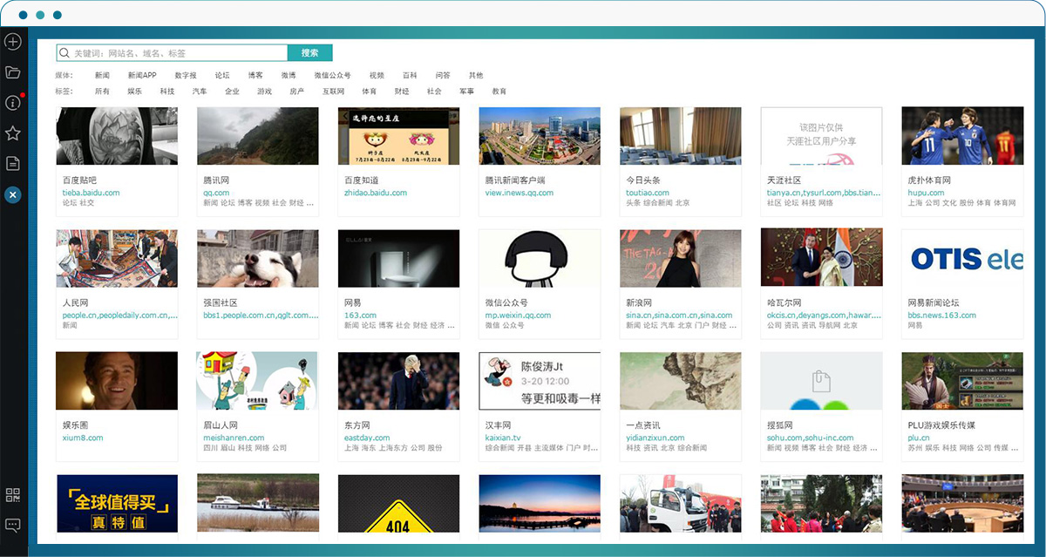This screenshot has width=1046, height=557.
Task: Click the 搜索 search button
Action: 309,53
